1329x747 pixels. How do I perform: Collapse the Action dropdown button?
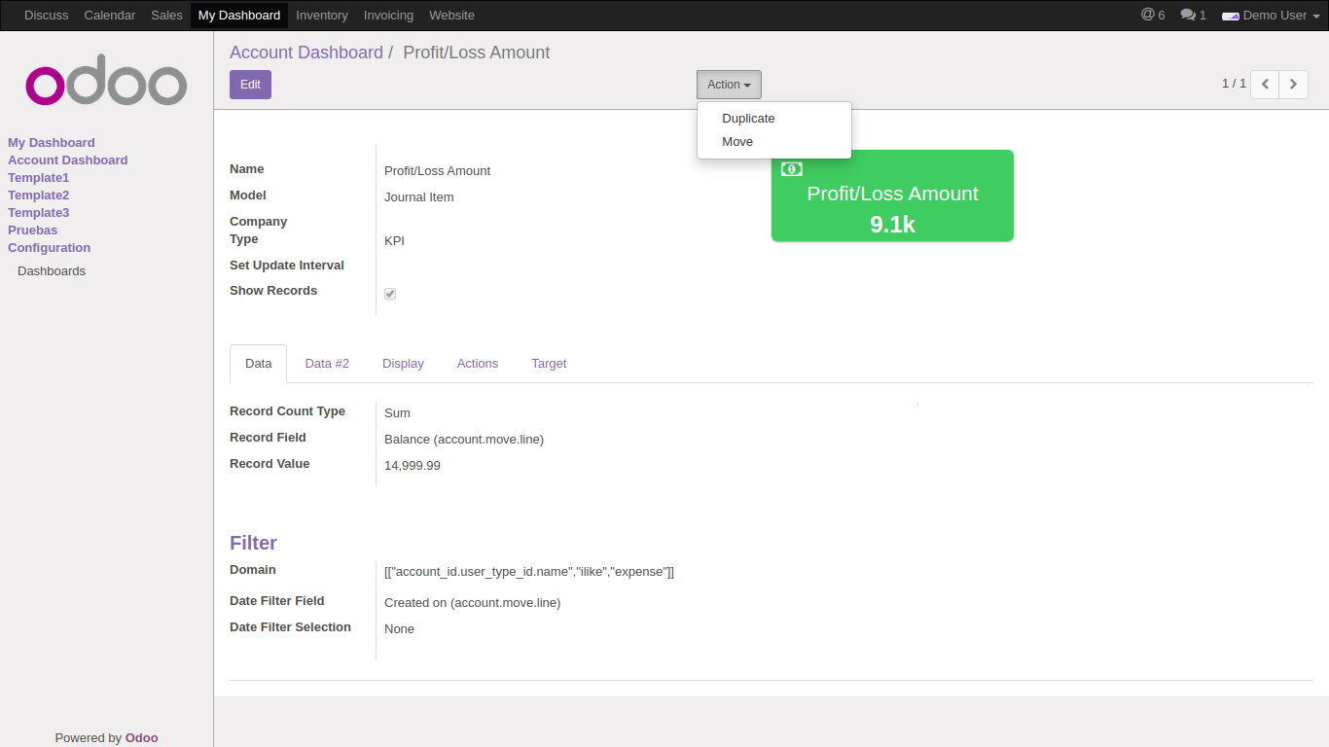729,85
